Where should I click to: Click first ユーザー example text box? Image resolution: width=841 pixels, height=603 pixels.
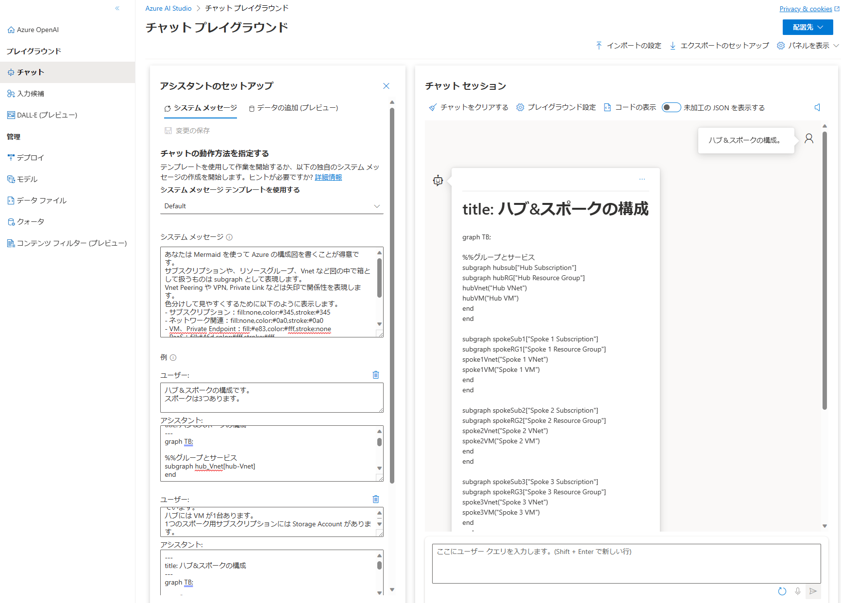(x=272, y=398)
